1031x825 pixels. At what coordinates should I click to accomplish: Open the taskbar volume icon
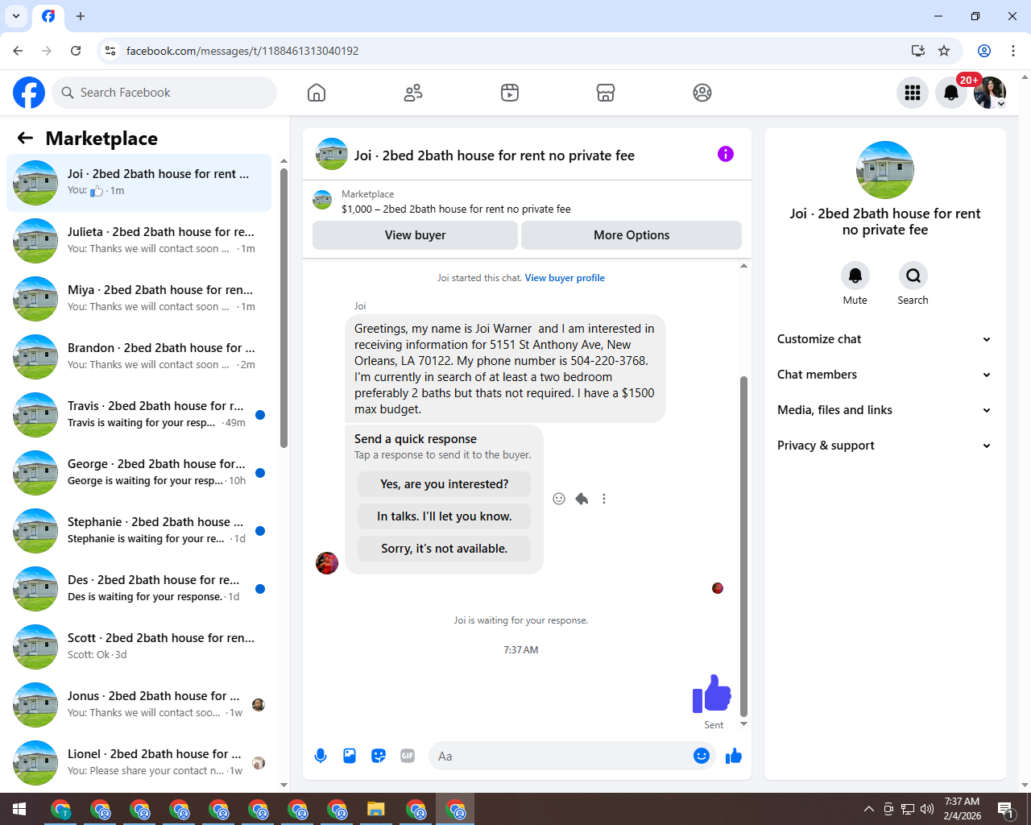click(927, 809)
